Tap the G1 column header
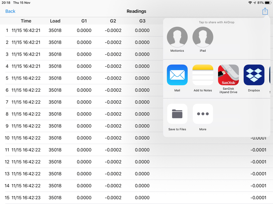Screen dimensions: 273x204 pyautogui.click(x=84, y=21)
